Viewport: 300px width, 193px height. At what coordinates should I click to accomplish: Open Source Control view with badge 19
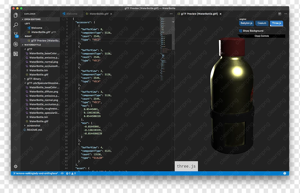[x=16, y=35]
